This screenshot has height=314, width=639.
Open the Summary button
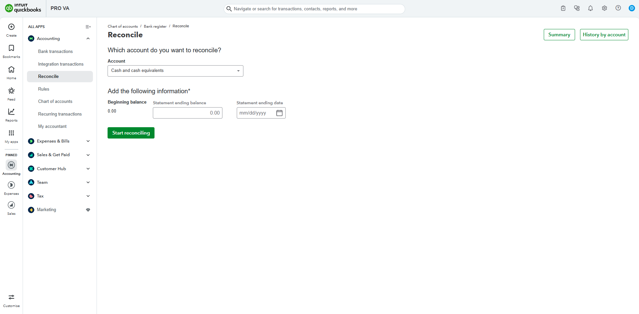[559, 35]
